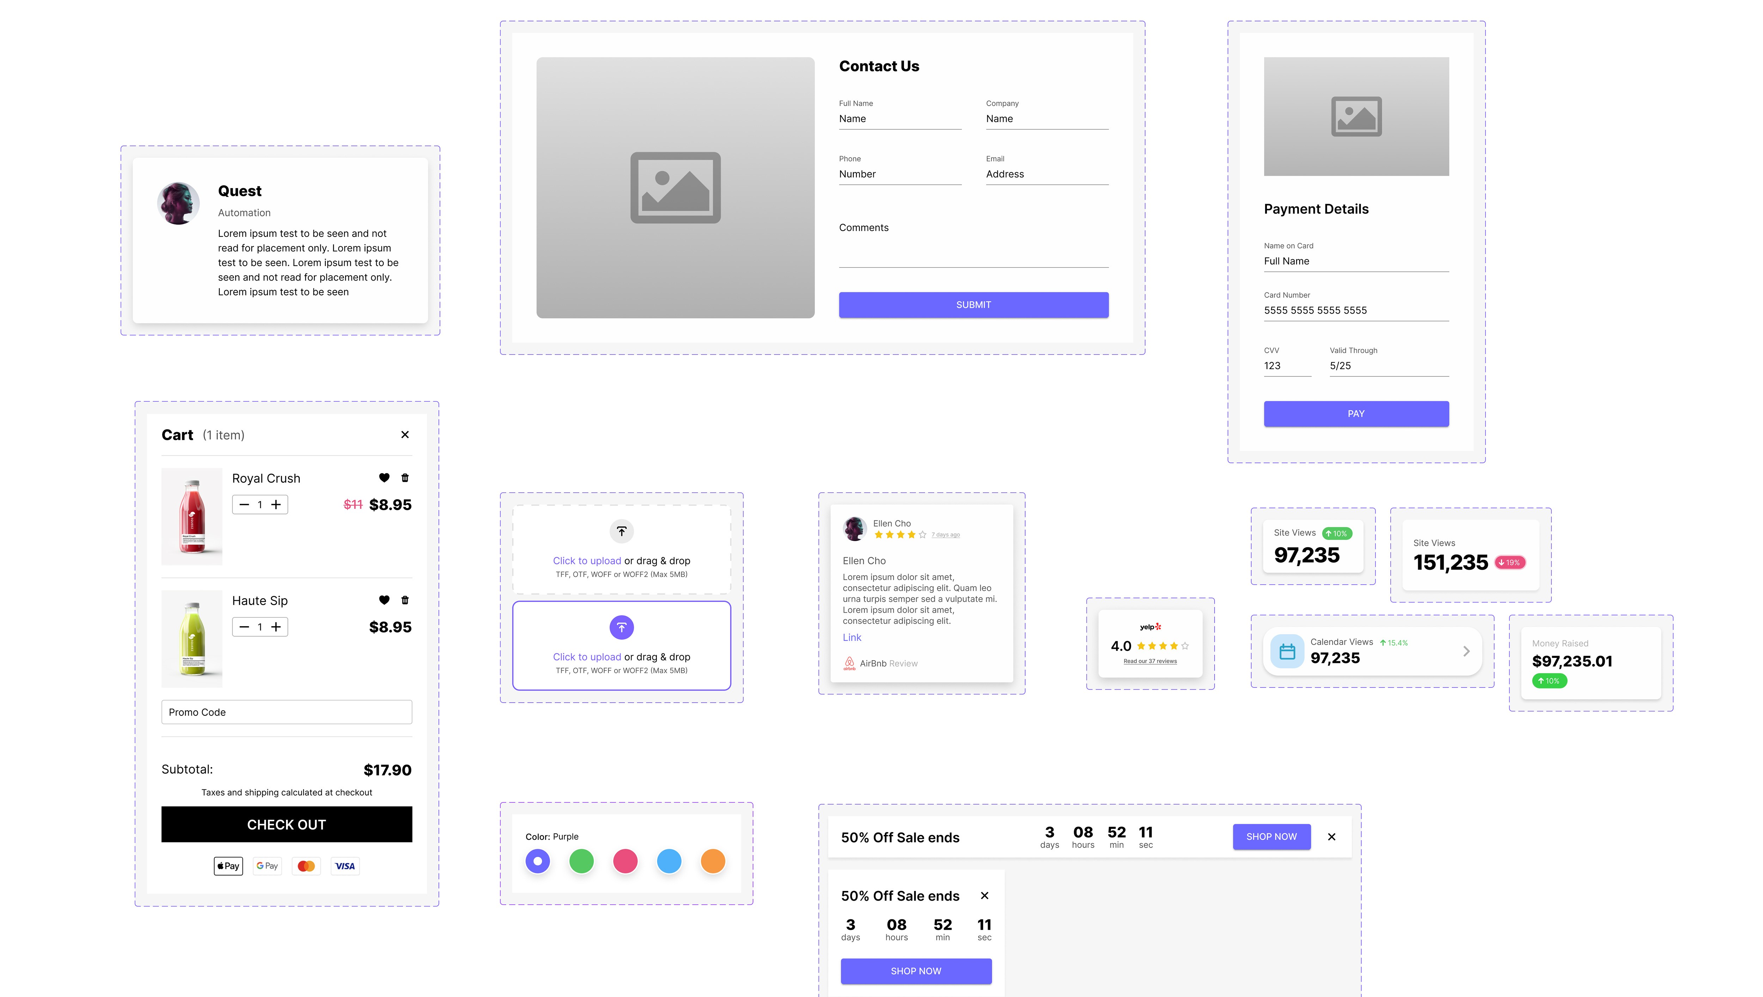Click the purple upload arrow icon
The height and width of the screenshot is (997, 1763).
coord(621,627)
